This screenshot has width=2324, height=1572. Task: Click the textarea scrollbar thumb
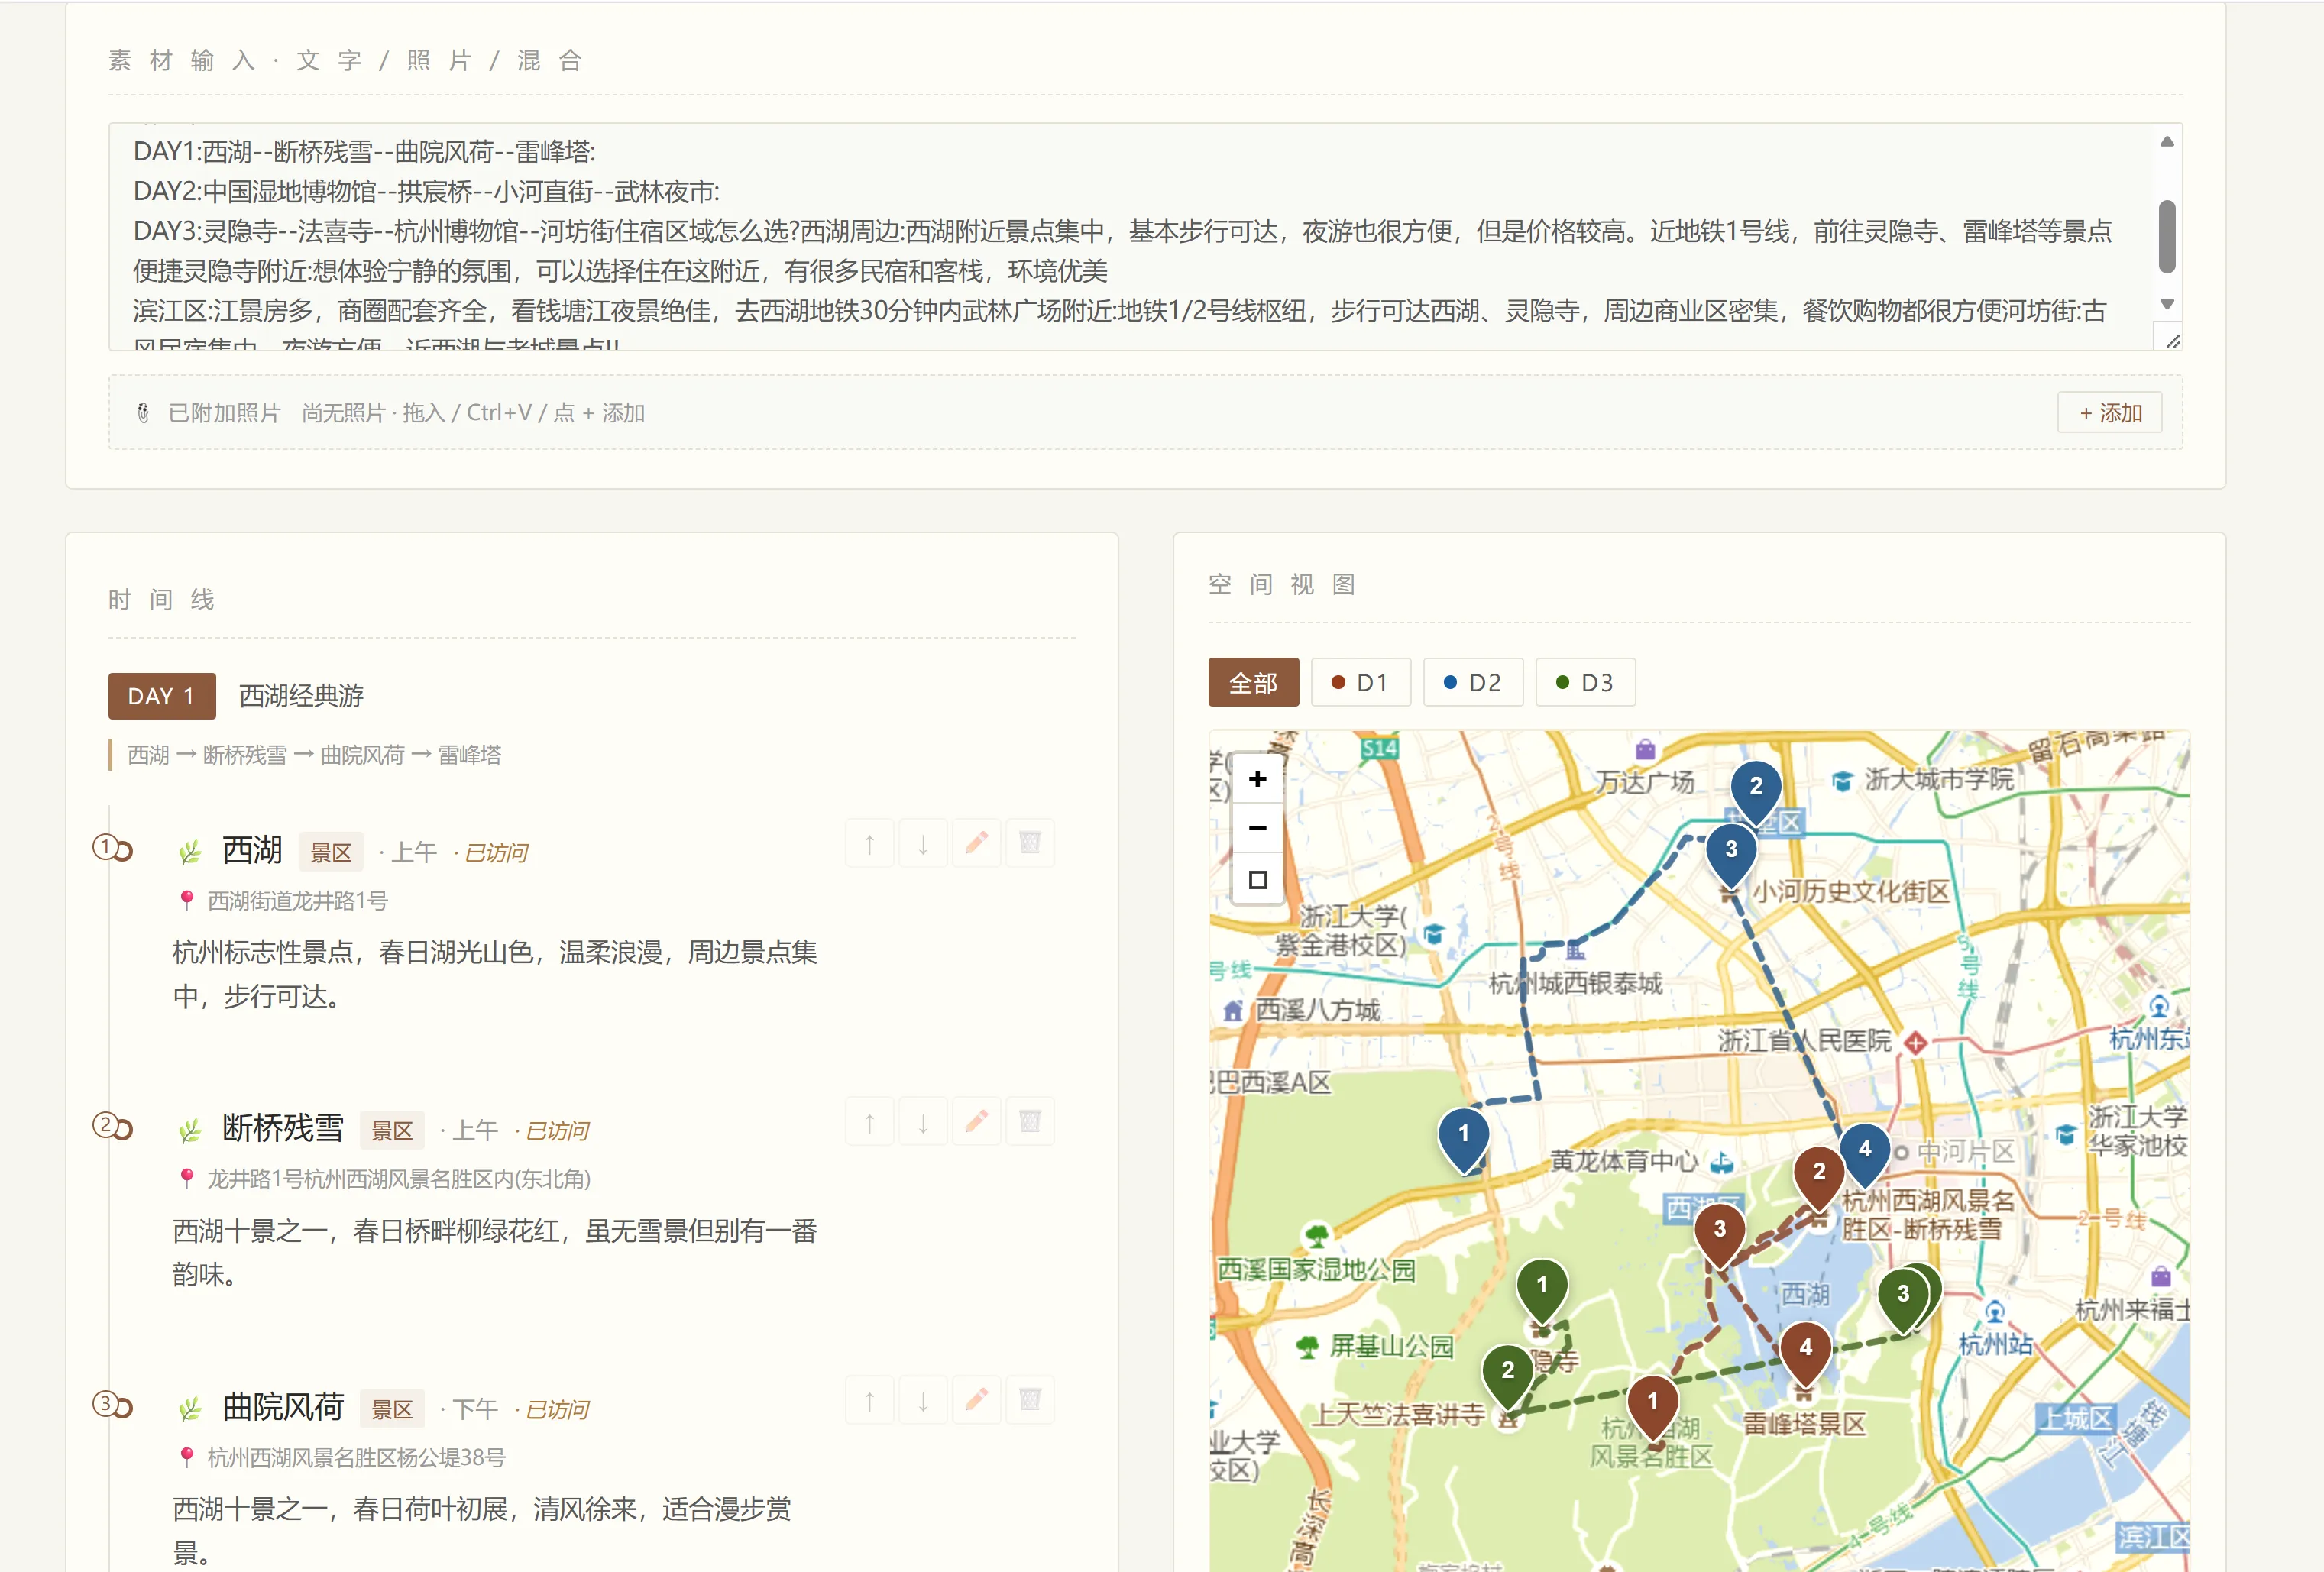(x=2166, y=237)
